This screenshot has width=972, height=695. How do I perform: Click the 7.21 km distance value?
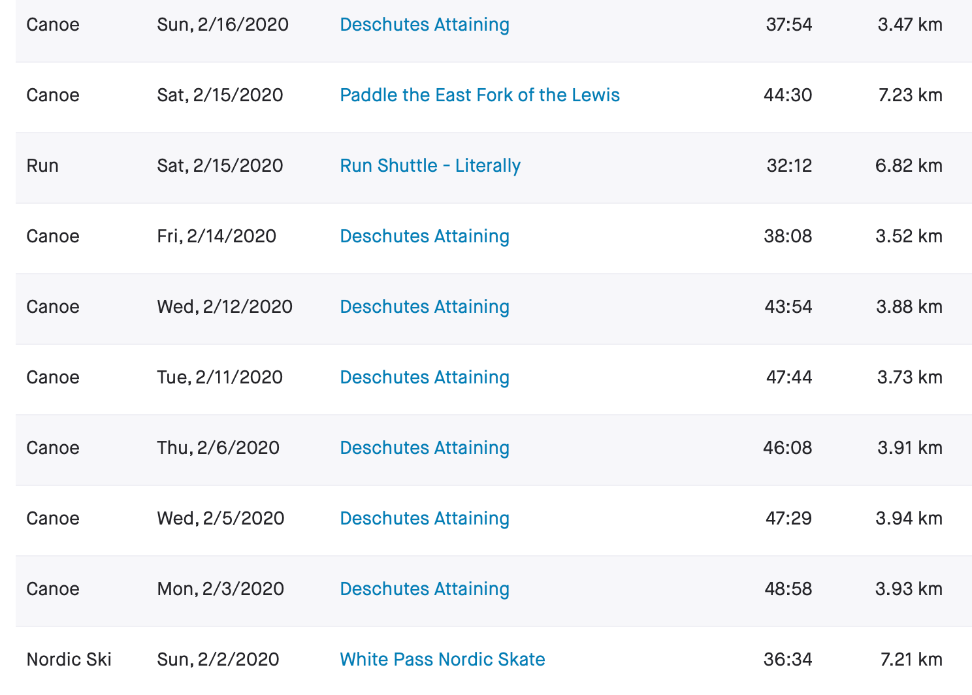click(x=911, y=660)
